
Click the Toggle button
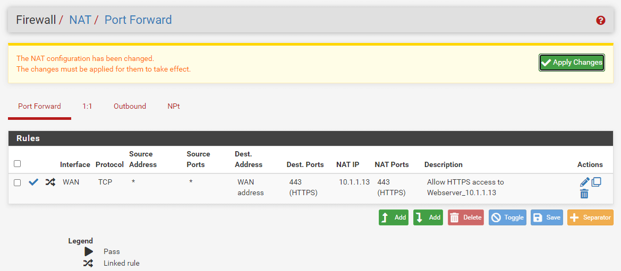click(x=507, y=217)
